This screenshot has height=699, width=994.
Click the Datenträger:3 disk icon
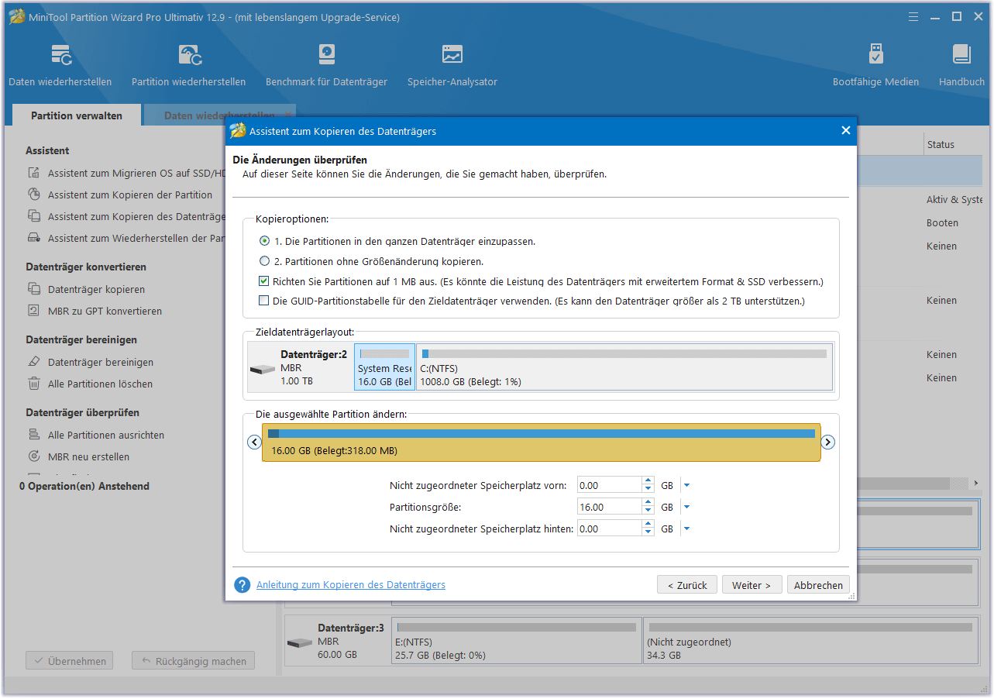299,643
